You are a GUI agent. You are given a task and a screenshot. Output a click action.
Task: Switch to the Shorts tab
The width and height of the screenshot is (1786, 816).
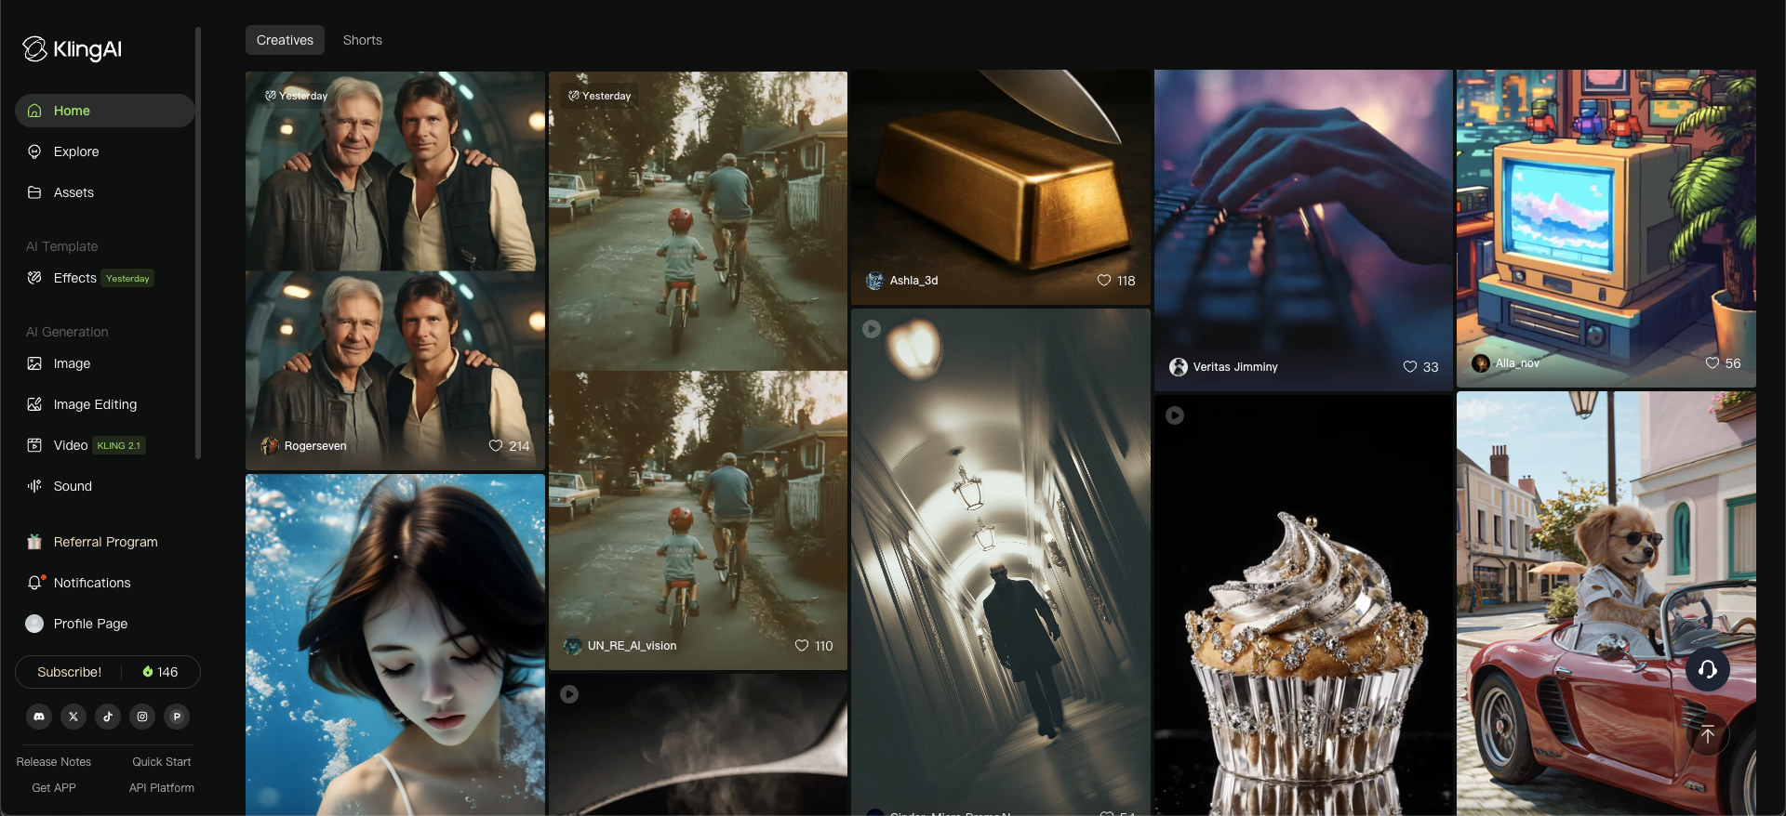pos(363,40)
